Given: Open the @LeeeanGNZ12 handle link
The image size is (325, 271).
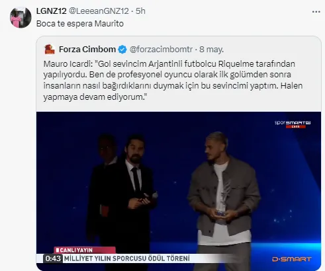Looking at the screenshot, I should point(99,11).
